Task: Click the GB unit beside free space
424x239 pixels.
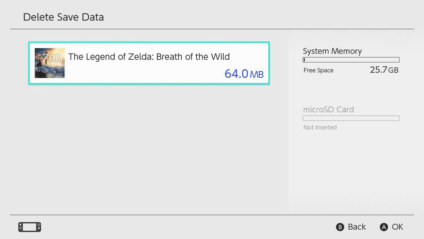Action: (393, 70)
